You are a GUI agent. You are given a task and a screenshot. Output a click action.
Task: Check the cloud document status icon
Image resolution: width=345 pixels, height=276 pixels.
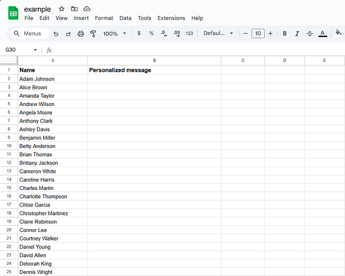tap(87, 9)
